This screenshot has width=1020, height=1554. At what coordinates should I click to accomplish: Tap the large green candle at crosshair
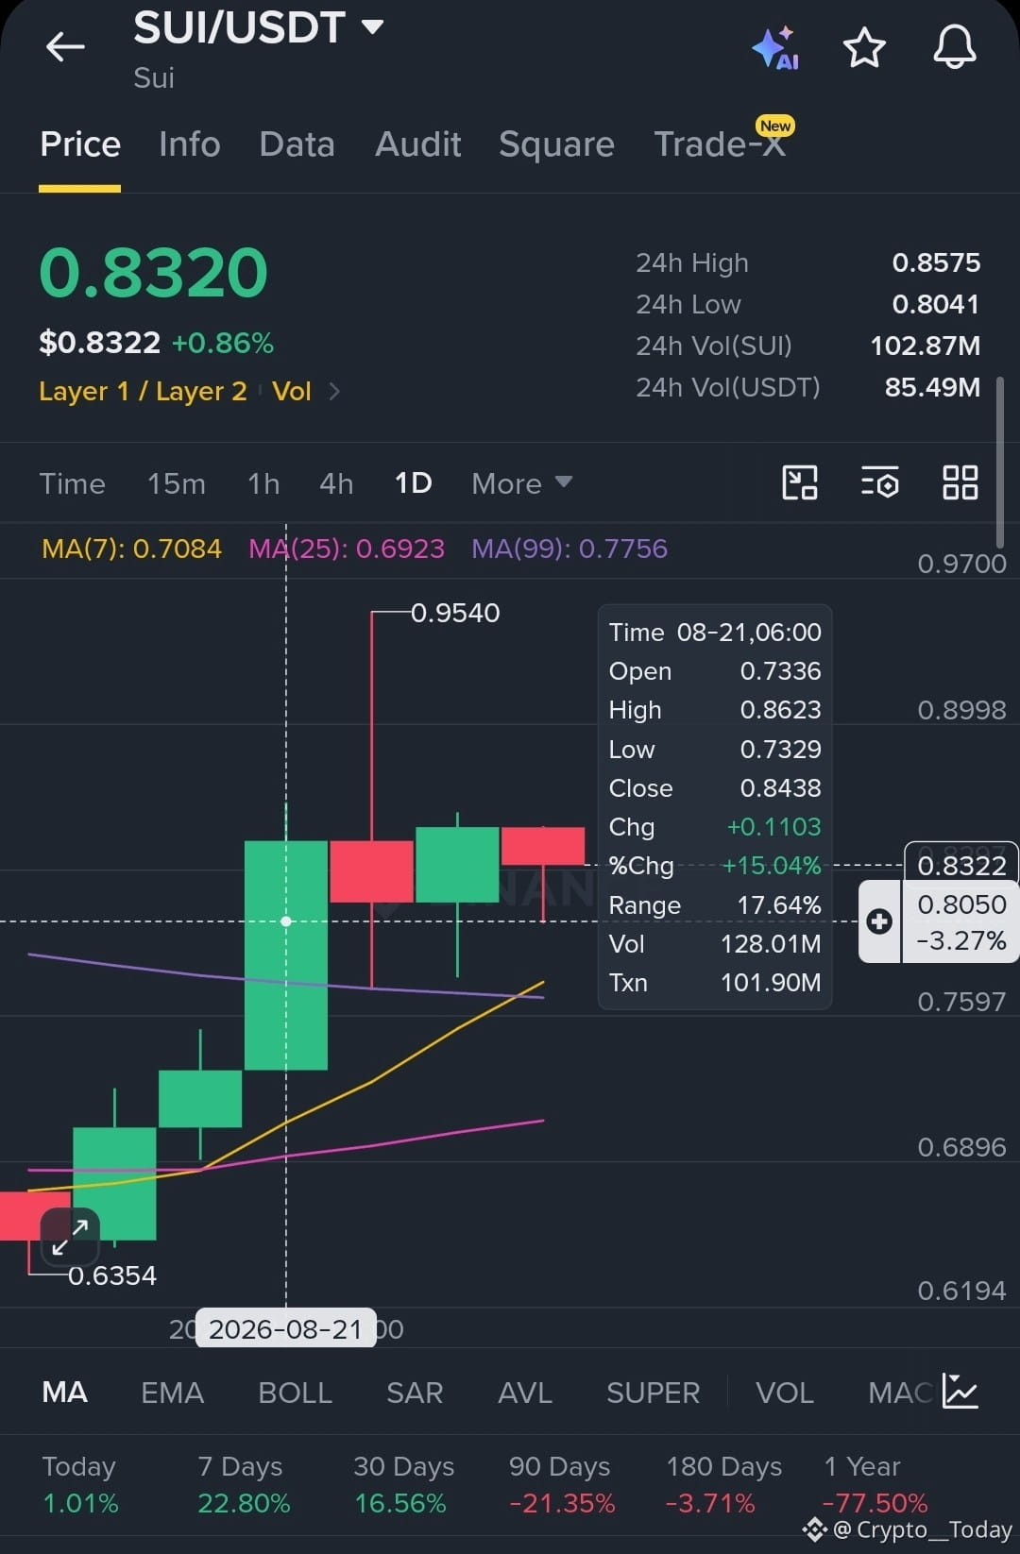coord(286,954)
